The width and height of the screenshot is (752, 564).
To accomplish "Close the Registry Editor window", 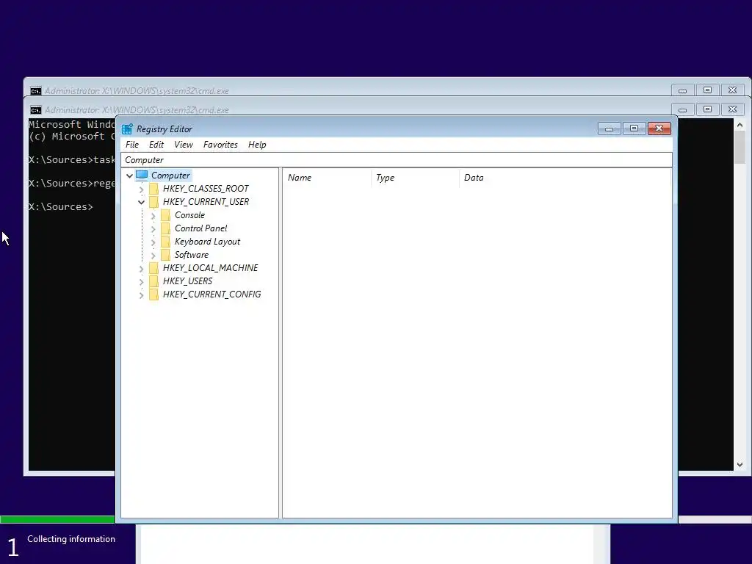I will 659,129.
